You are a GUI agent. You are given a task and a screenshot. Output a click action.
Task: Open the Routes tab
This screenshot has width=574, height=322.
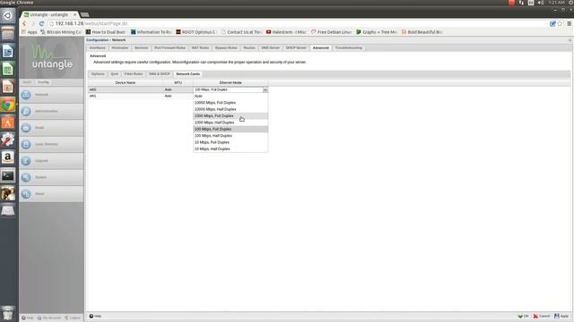[249, 47]
